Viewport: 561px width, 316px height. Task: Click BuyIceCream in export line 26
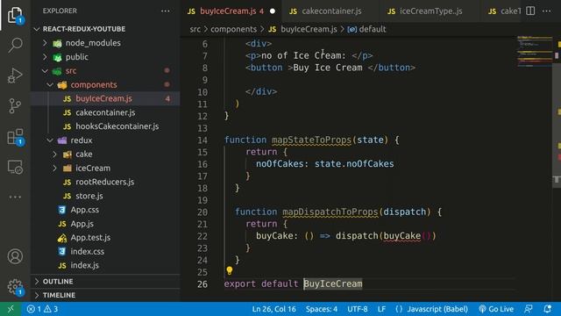click(x=333, y=284)
